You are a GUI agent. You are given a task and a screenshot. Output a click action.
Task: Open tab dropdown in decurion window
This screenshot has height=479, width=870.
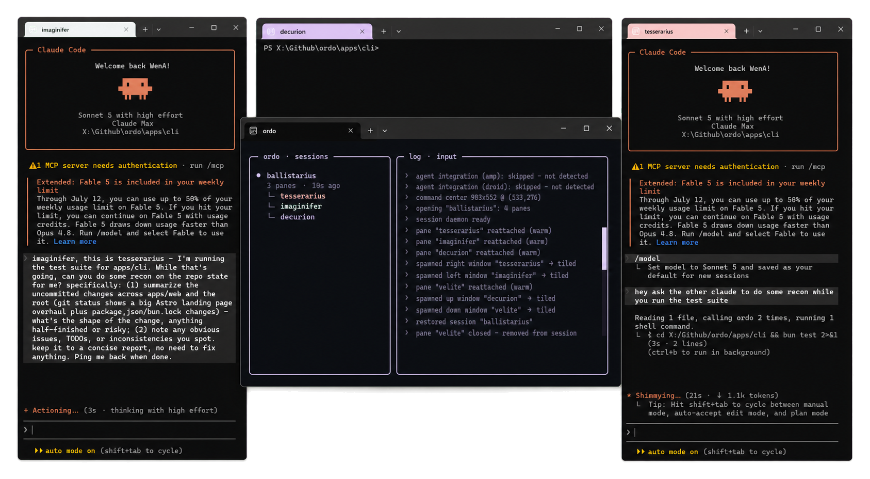(399, 31)
